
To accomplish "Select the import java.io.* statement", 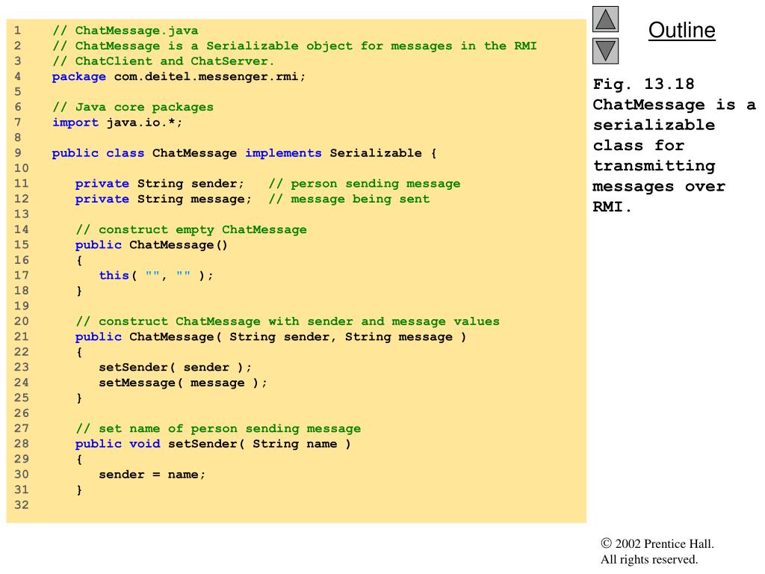I will (117, 123).
